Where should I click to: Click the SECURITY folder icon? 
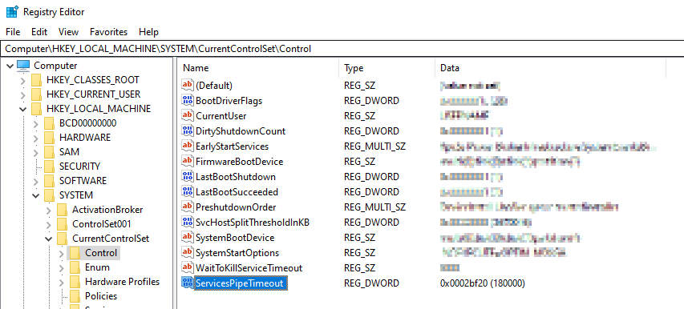coord(50,167)
